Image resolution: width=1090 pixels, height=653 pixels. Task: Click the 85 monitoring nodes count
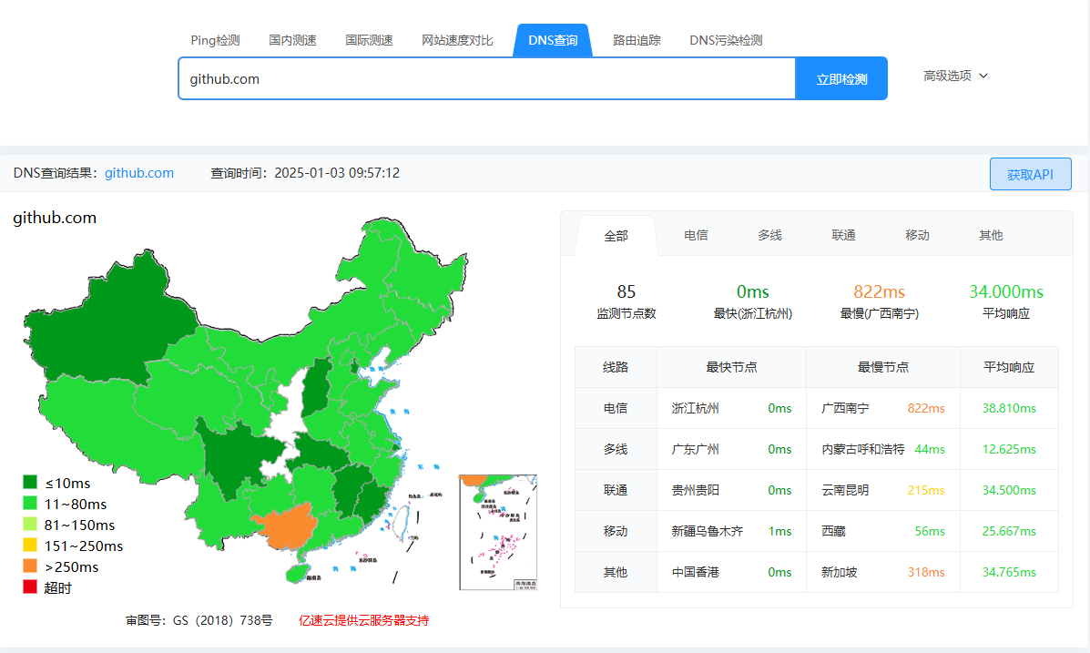626,291
